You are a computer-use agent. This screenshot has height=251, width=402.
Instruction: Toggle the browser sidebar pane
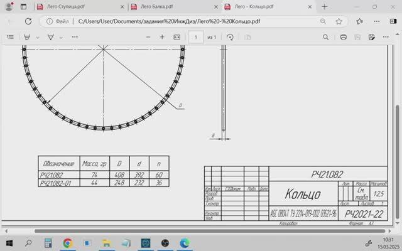pyautogui.click(x=393, y=21)
